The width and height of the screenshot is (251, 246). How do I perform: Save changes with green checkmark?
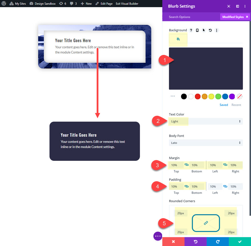pyautogui.click(x=240, y=241)
